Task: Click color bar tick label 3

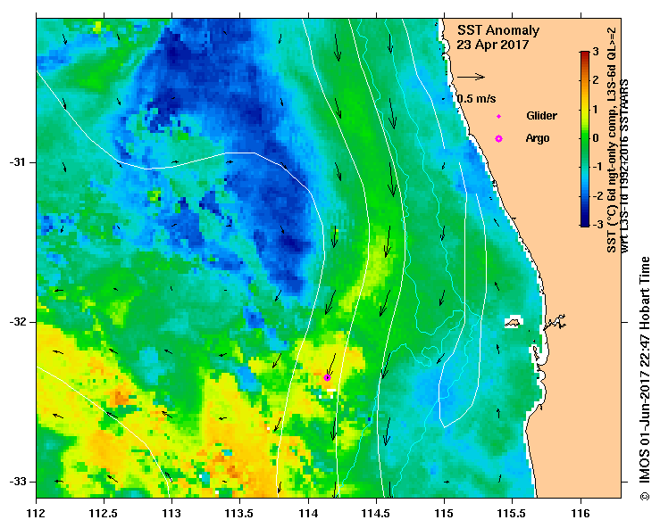Action: tap(596, 52)
